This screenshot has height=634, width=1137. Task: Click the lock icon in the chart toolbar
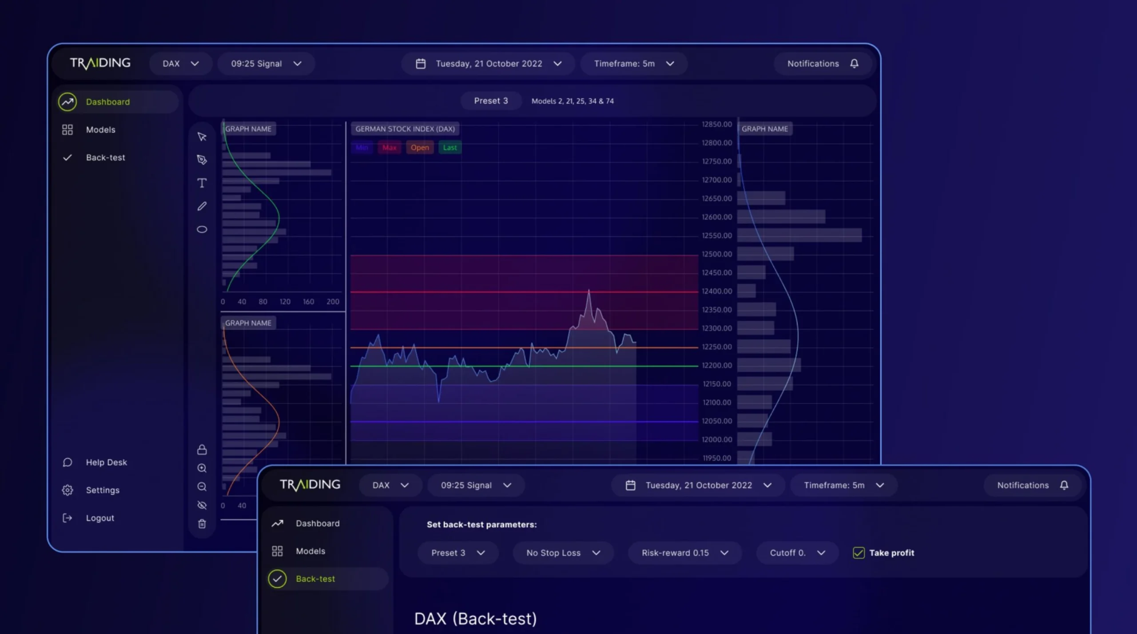pos(202,449)
